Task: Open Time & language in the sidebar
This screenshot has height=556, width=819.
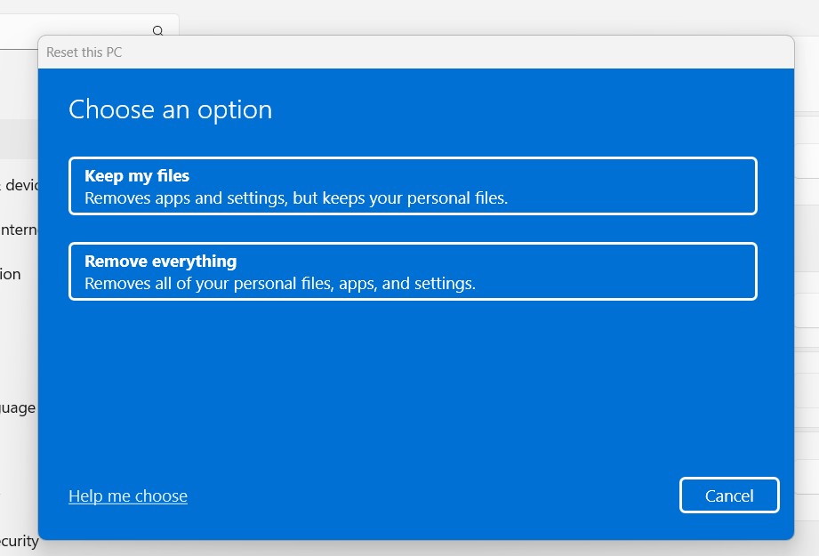Action: coord(18,407)
